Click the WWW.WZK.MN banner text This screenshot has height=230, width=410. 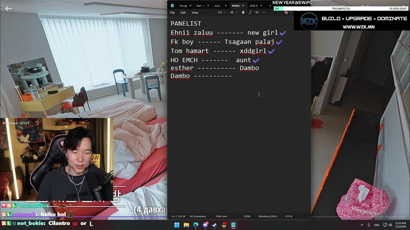click(x=358, y=27)
